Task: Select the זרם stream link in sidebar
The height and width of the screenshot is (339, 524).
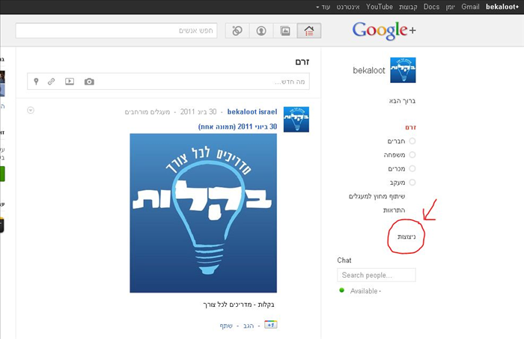Action: click(411, 127)
